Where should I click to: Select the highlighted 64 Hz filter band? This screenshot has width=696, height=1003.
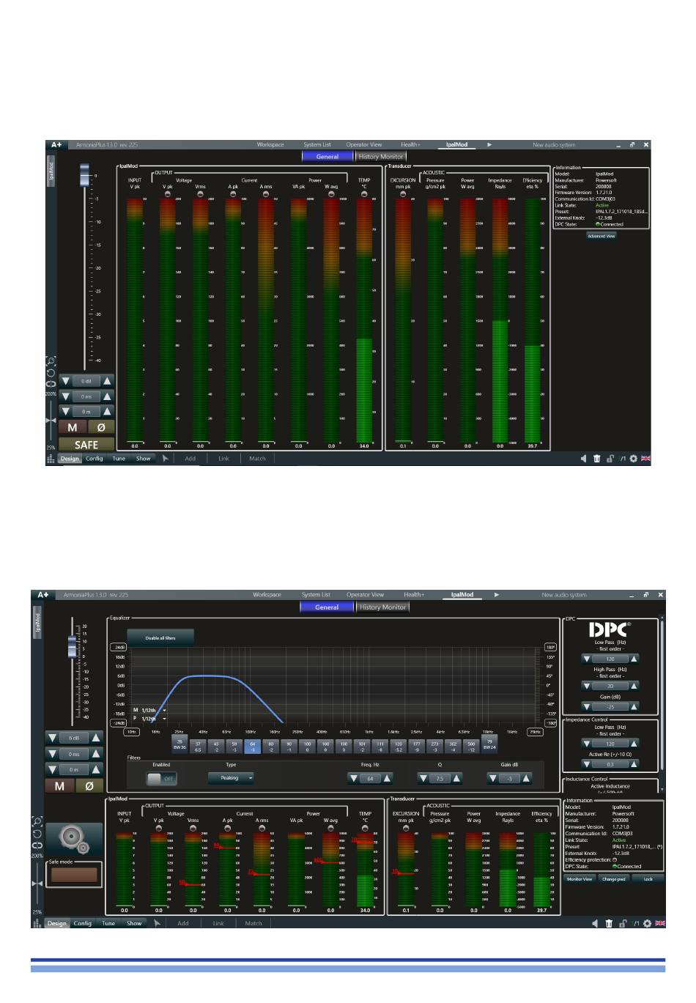[x=253, y=747]
